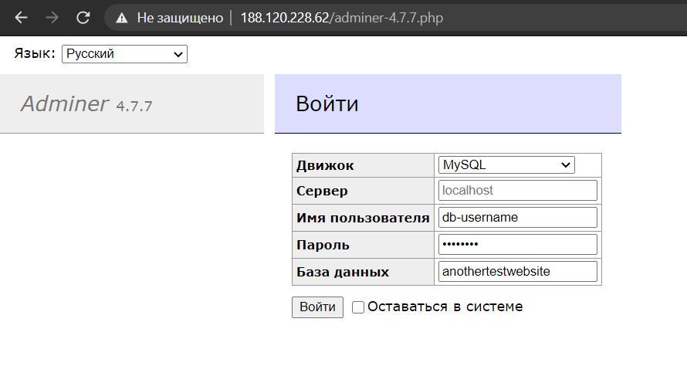Enable the Оставаться в системе checkbox
The image size is (687, 383).
[x=358, y=307]
